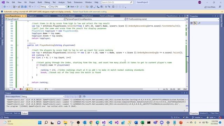Click the Live Share button

point(210,7)
